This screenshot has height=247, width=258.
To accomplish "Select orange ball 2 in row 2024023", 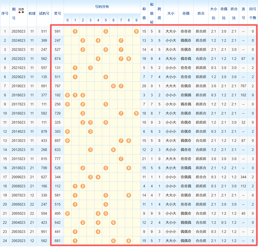I will pos(83,41).
